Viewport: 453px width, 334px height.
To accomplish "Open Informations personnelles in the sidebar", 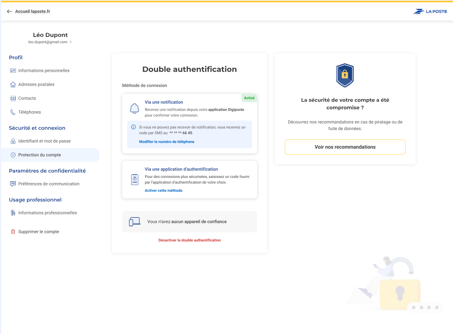I will [44, 70].
